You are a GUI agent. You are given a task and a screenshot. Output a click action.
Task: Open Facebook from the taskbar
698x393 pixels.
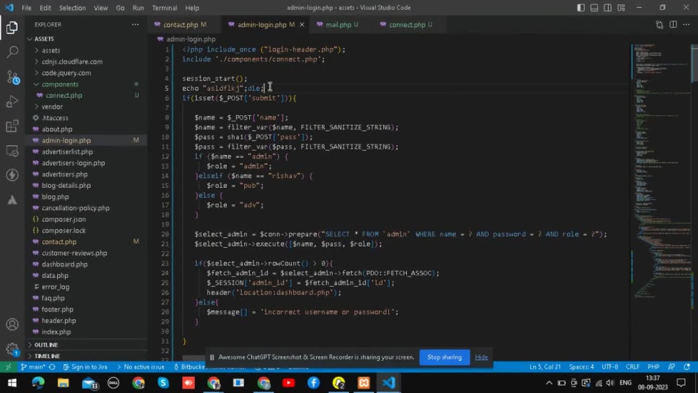tap(313, 383)
